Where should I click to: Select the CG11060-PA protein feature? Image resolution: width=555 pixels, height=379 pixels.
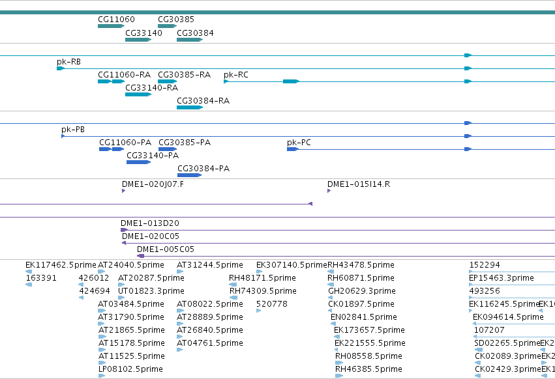pos(112,149)
